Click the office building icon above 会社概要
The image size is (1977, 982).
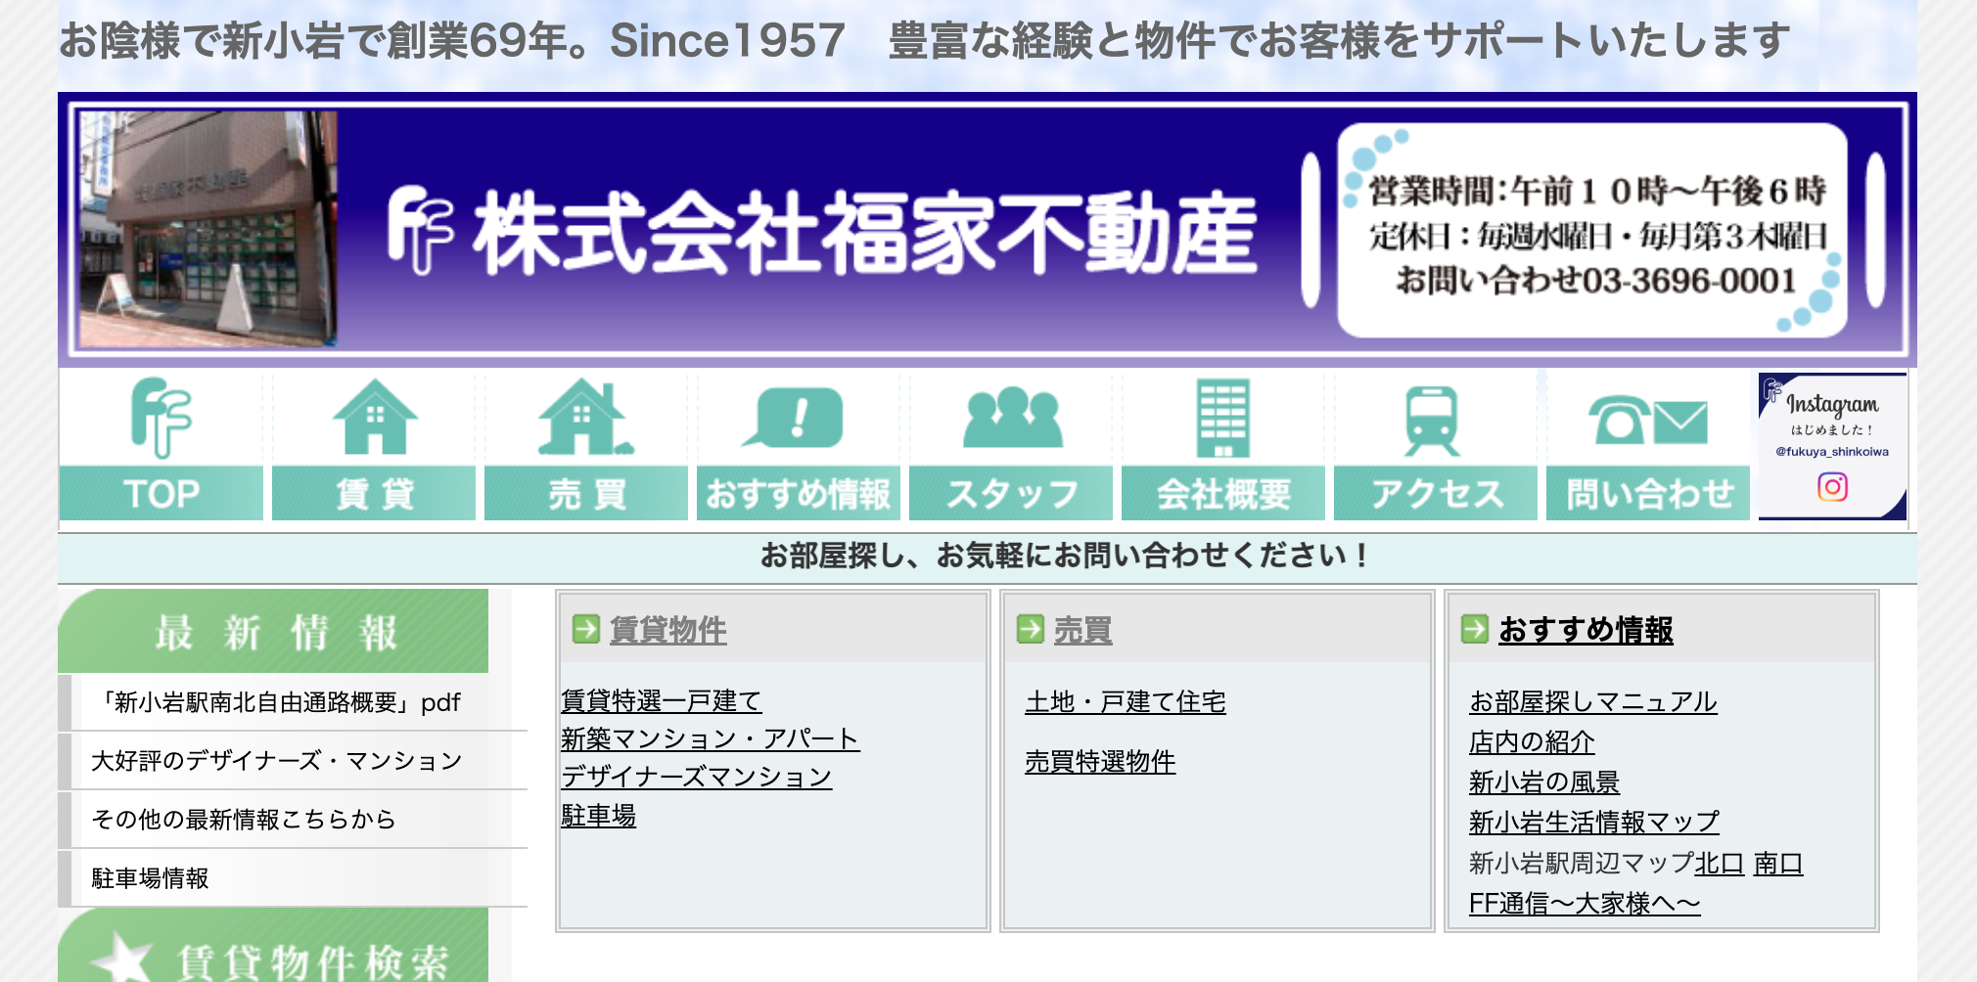tap(1223, 419)
